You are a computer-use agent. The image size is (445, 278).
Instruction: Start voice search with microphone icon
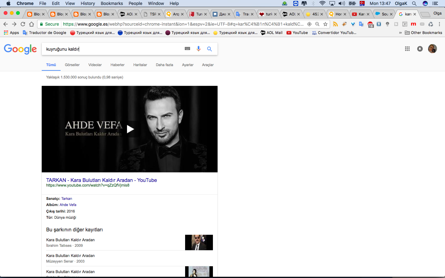[198, 48]
